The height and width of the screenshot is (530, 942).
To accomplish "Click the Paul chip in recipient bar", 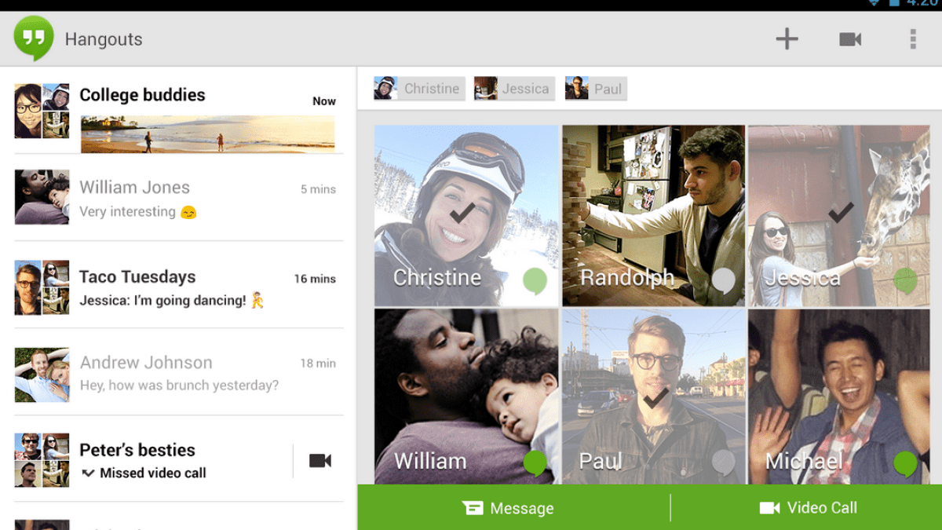I will point(596,89).
